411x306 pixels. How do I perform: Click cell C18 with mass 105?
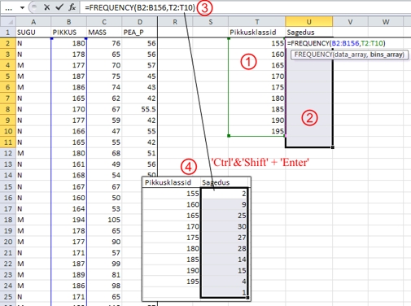click(104, 220)
